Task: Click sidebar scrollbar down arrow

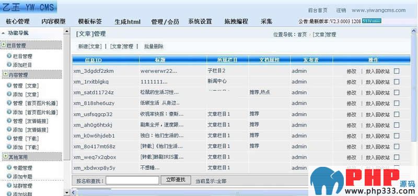Action: click(x=67, y=192)
